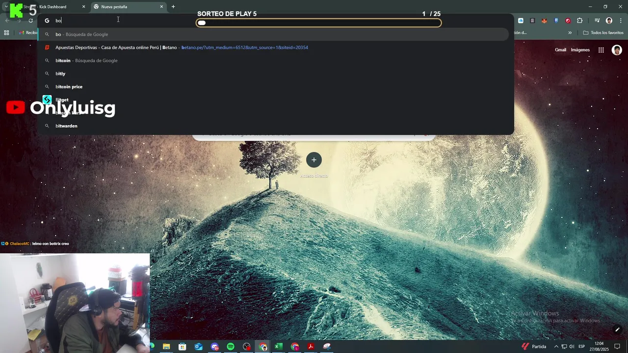Click the reload page button
This screenshot has height=353, width=628.
pyautogui.click(x=30, y=21)
